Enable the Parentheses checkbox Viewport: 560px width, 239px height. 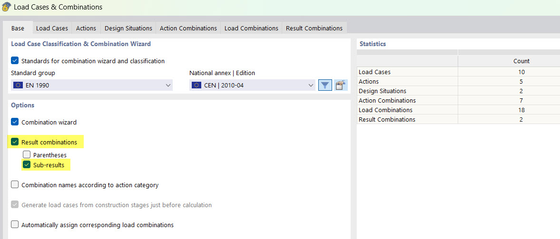tap(27, 155)
